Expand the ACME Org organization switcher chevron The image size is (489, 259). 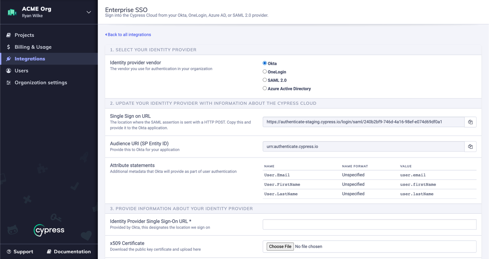[x=89, y=12]
